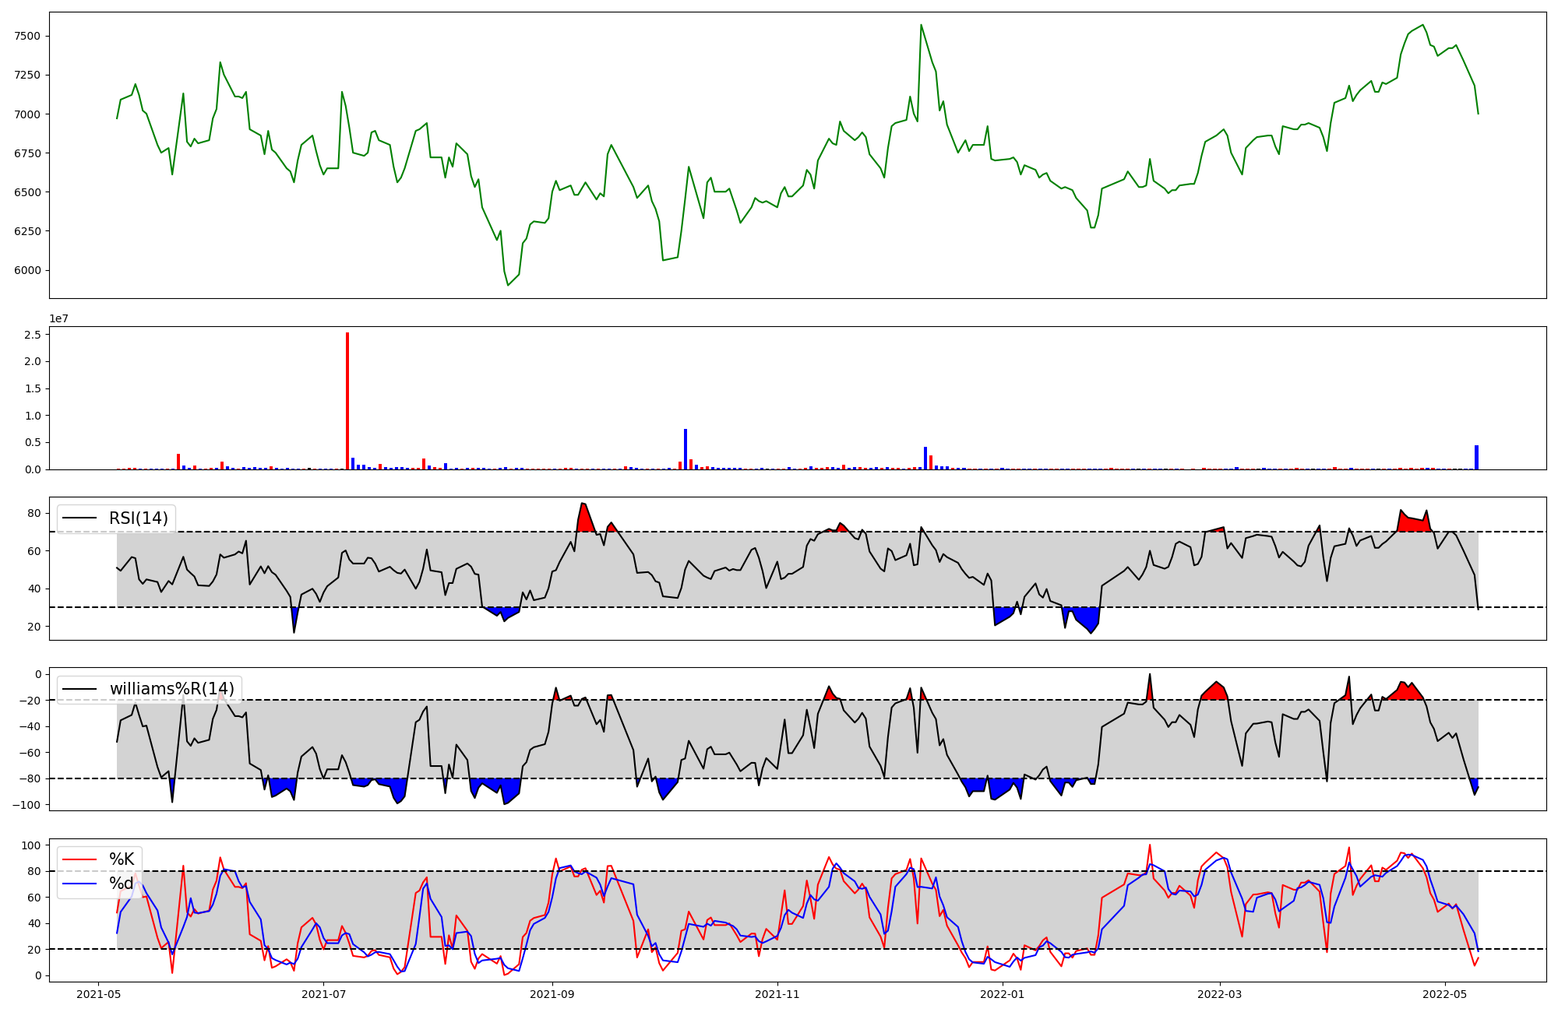Click the 2021-09 x-axis date label
1558x1012 pixels.
[x=552, y=994]
